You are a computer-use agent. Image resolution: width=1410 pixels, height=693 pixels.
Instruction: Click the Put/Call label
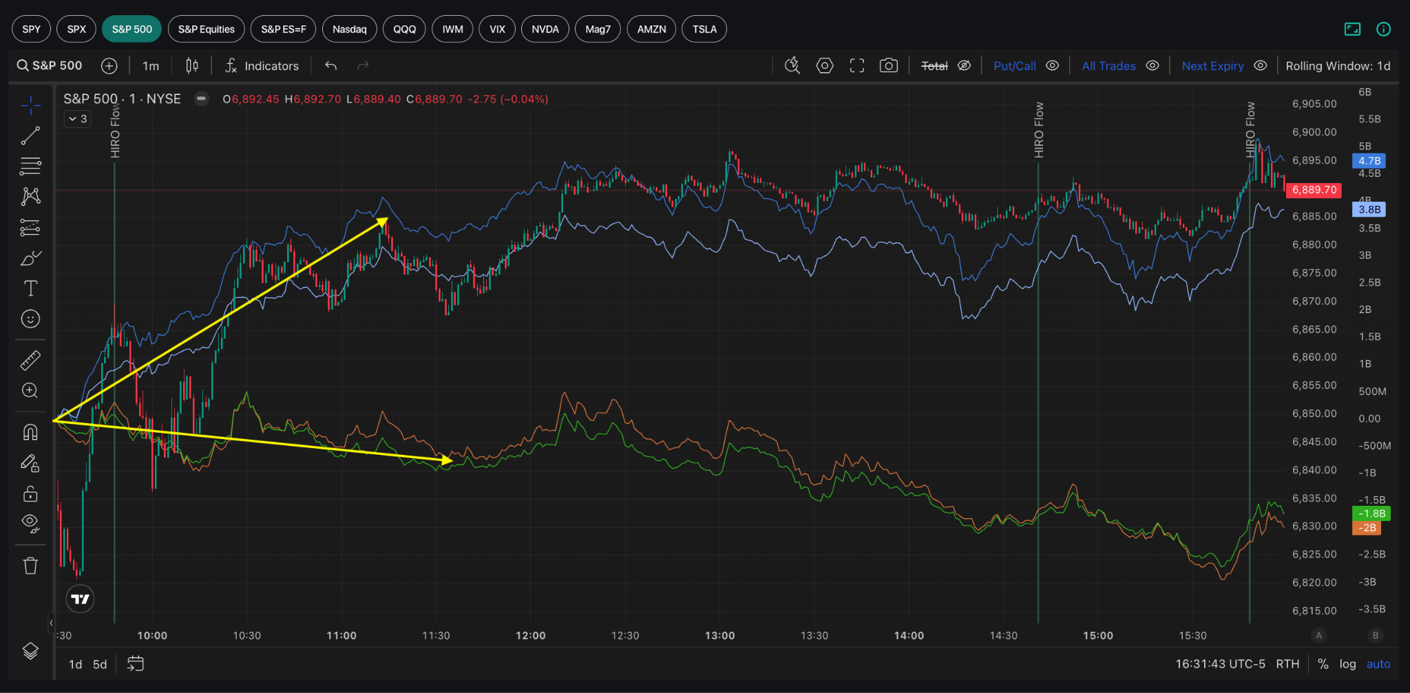(1014, 66)
